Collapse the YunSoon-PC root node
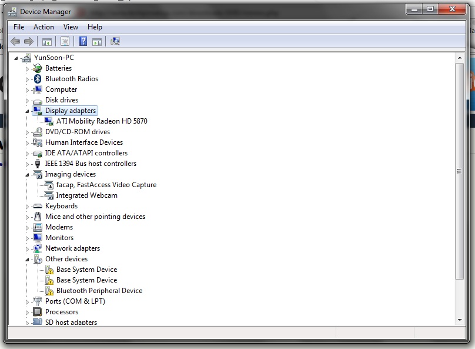 click(x=16, y=58)
